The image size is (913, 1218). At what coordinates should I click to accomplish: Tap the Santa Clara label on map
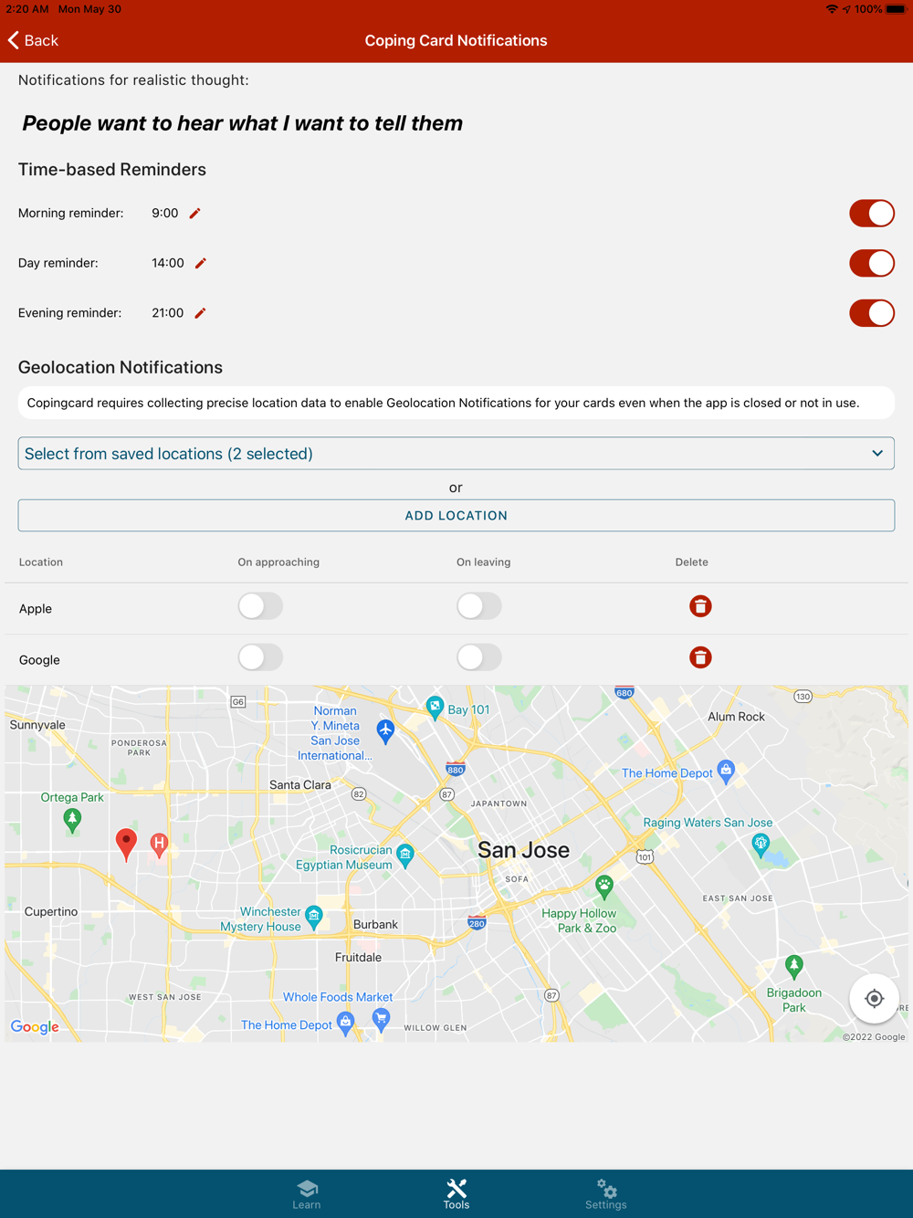point(300,785)
